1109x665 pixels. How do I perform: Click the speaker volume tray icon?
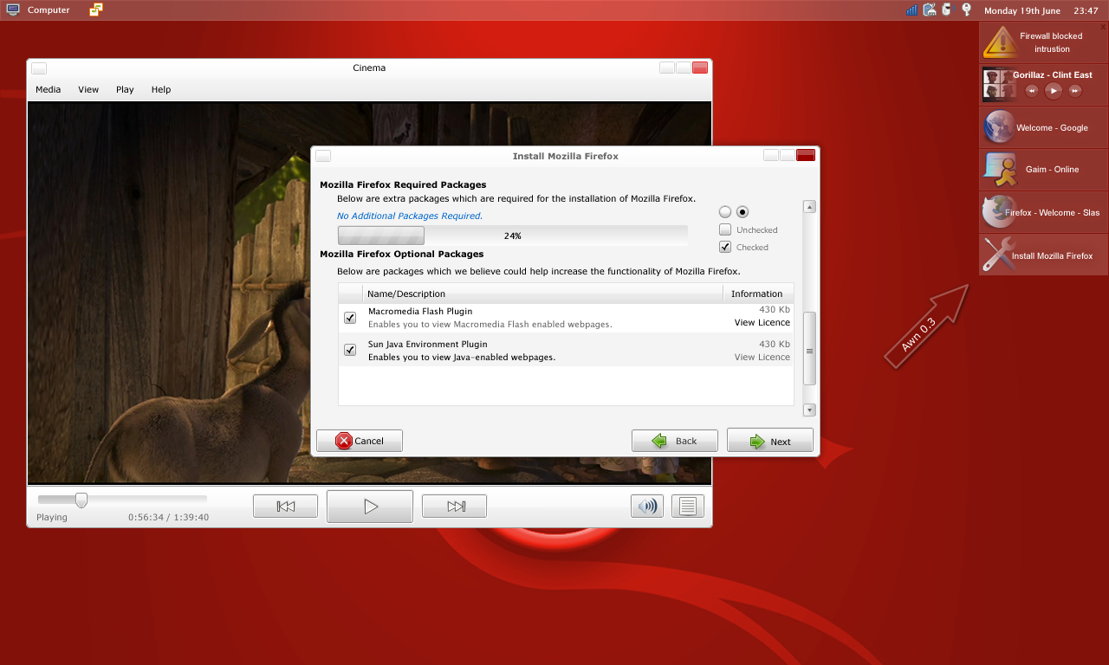tap(947, 10)
